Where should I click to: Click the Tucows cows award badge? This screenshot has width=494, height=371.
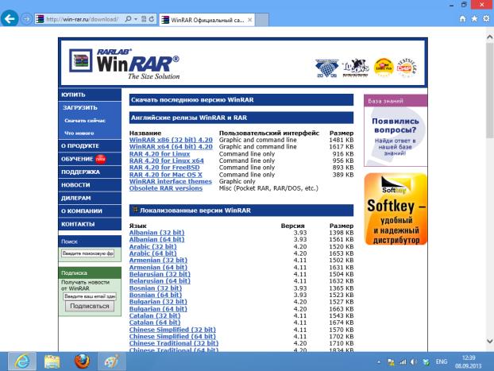click(x=355, y=68)
